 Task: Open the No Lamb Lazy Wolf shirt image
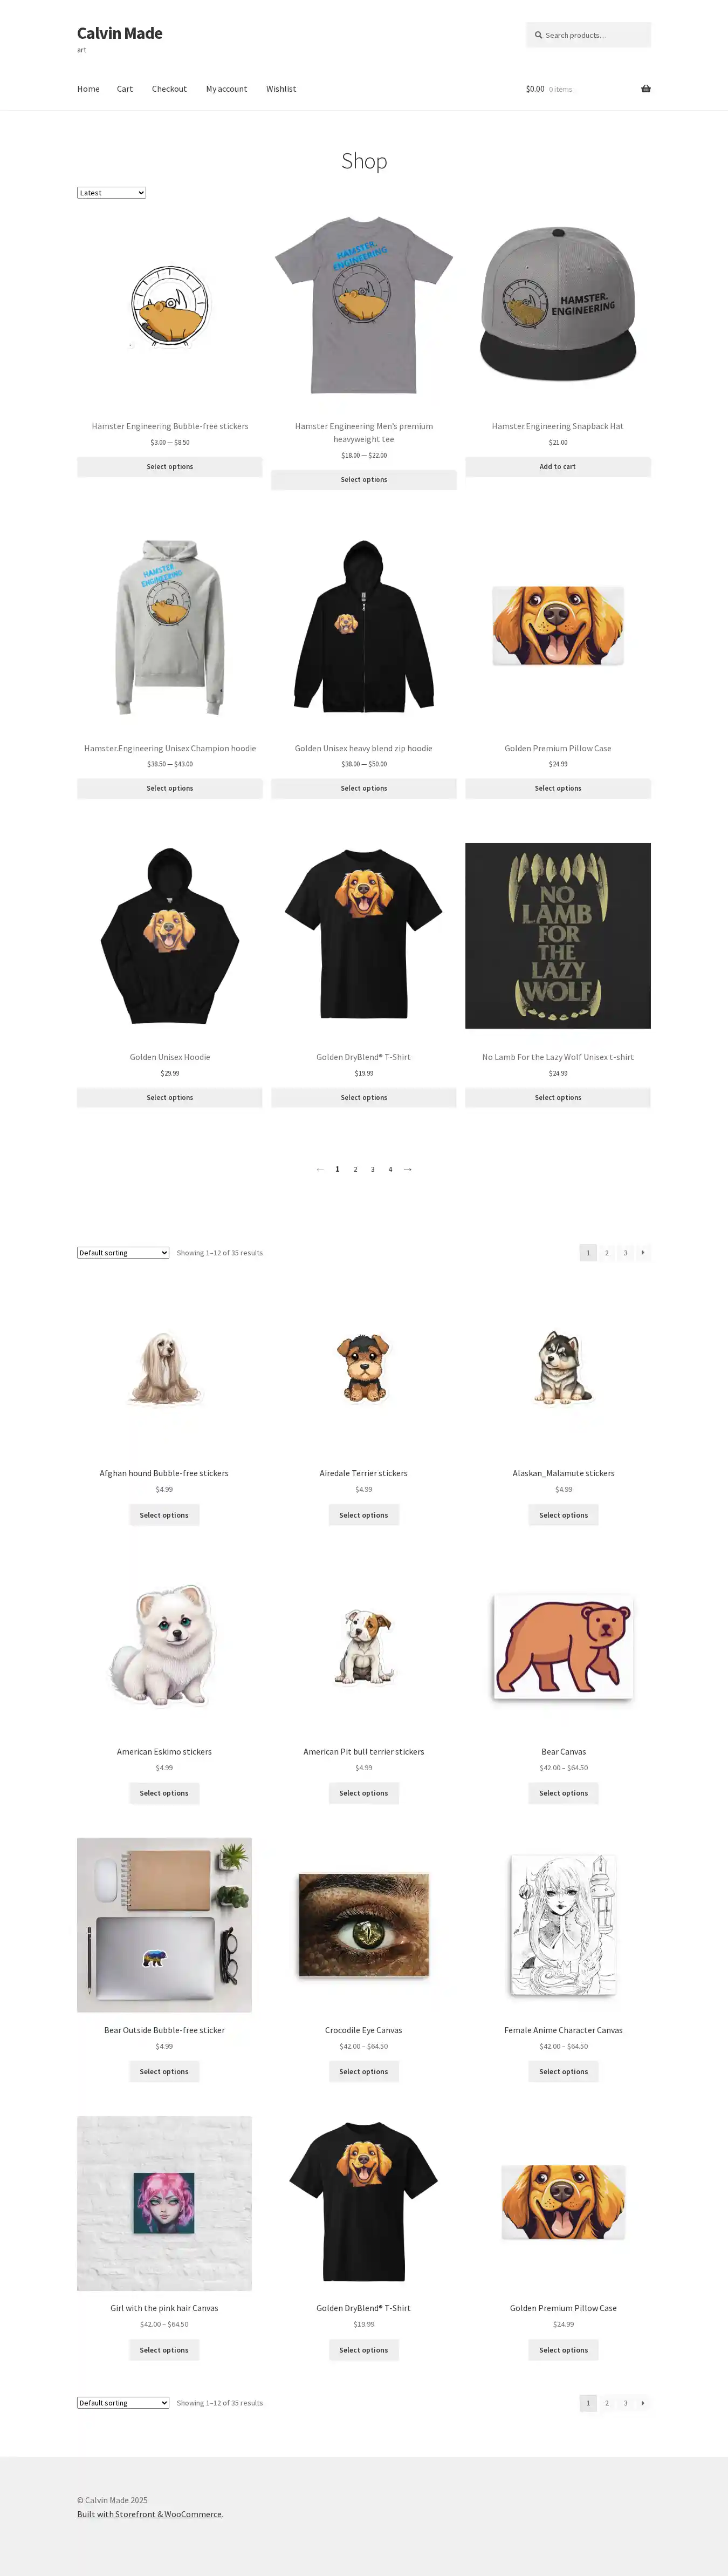coord(557,935)
